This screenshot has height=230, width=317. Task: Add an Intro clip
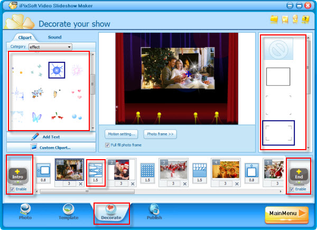(x=18, y=175)
